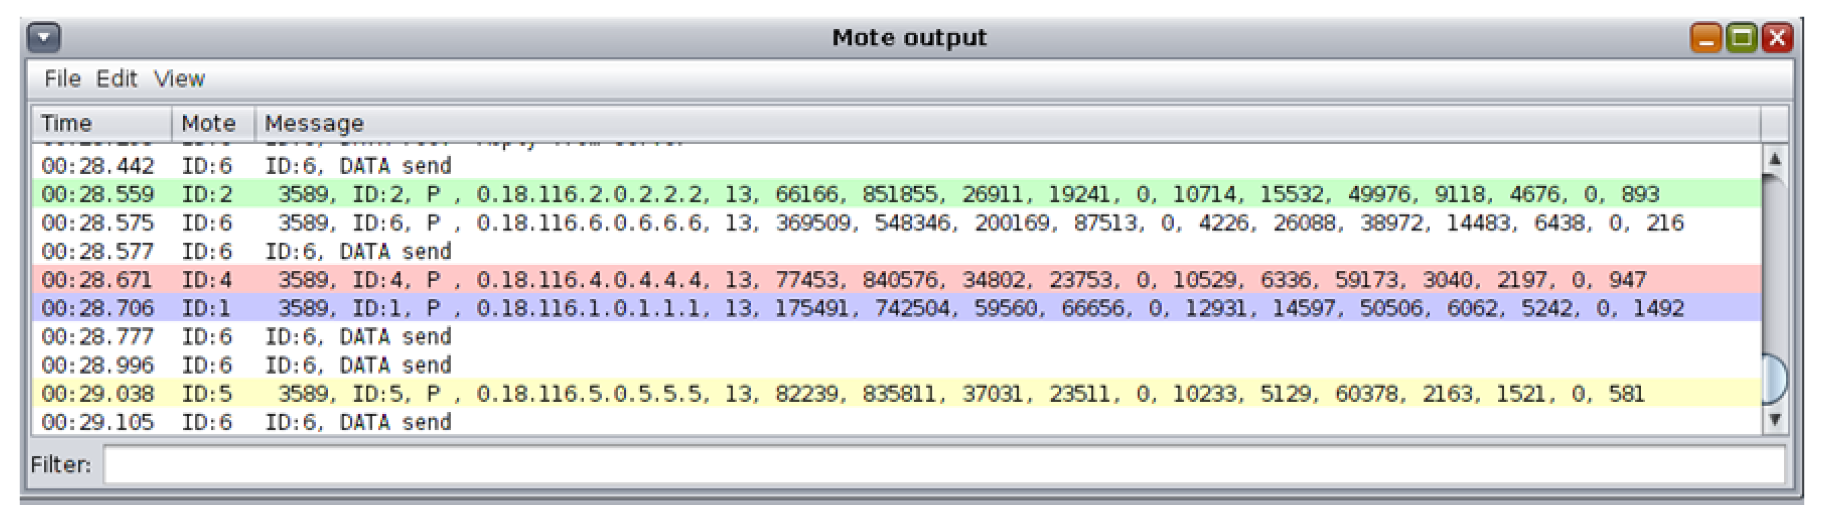Select the yellow row at 00:29.038
Image resolution: width=1824 pixels, height=522 pixels.
pyautogui.click(x=897, y=393)
